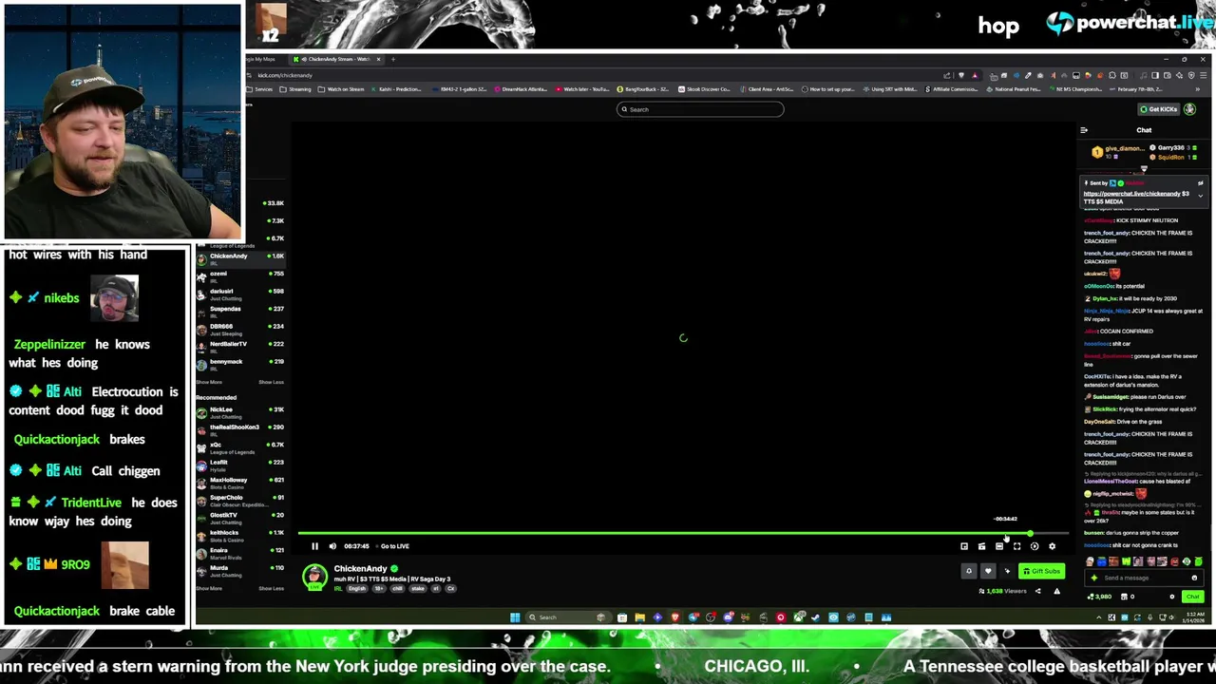Collapse recommended list with bottom Show Less
This screenshot has width=1216, height=684.
(x=271, y=588)
